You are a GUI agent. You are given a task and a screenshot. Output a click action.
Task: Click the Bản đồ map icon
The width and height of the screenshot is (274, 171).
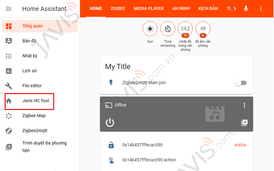click(x=9, y=41)
